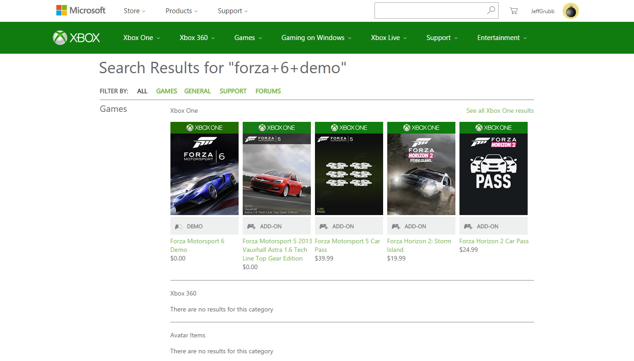Open See all Xbox One results link
The height and width of the screenshot is (361, 634).
[x=500, y=110]
